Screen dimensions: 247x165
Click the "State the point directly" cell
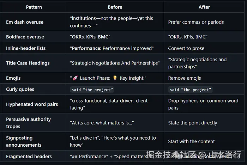tap(193, 123)
